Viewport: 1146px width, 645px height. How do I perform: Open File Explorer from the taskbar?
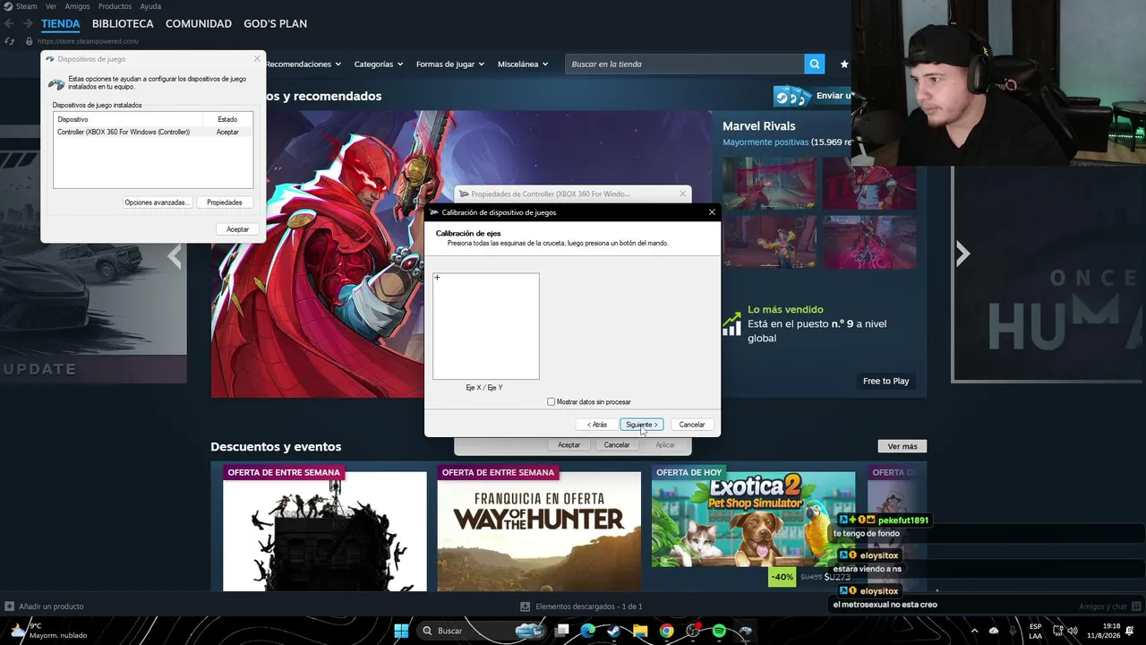640,631
